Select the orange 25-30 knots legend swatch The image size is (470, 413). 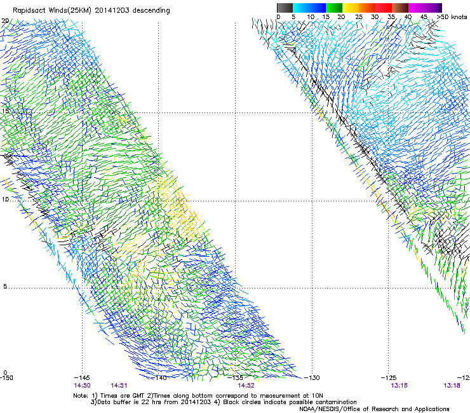(x=367, y=8)
